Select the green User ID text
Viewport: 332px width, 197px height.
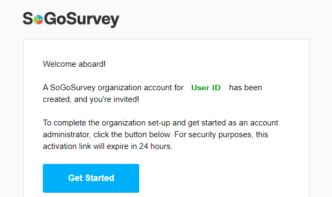pos(206,88)
